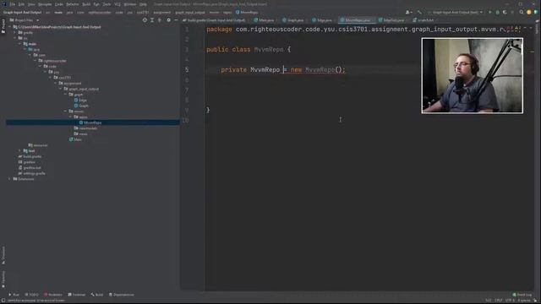541x304 pixels.
Task: Open the Problems tool window
Action: [x=53, y=295]
